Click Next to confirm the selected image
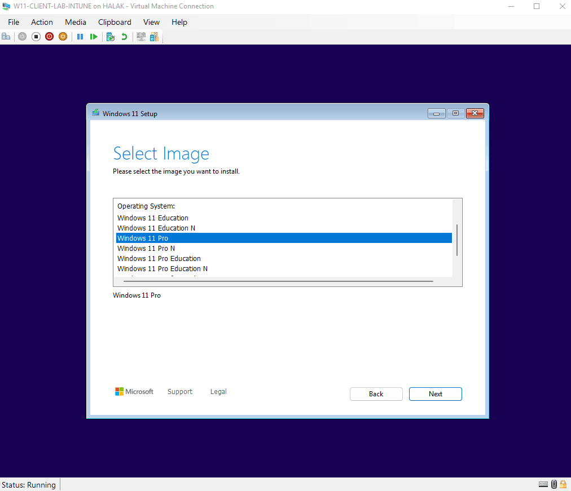Viewport: 571px width, 491px height. (435, 393)
